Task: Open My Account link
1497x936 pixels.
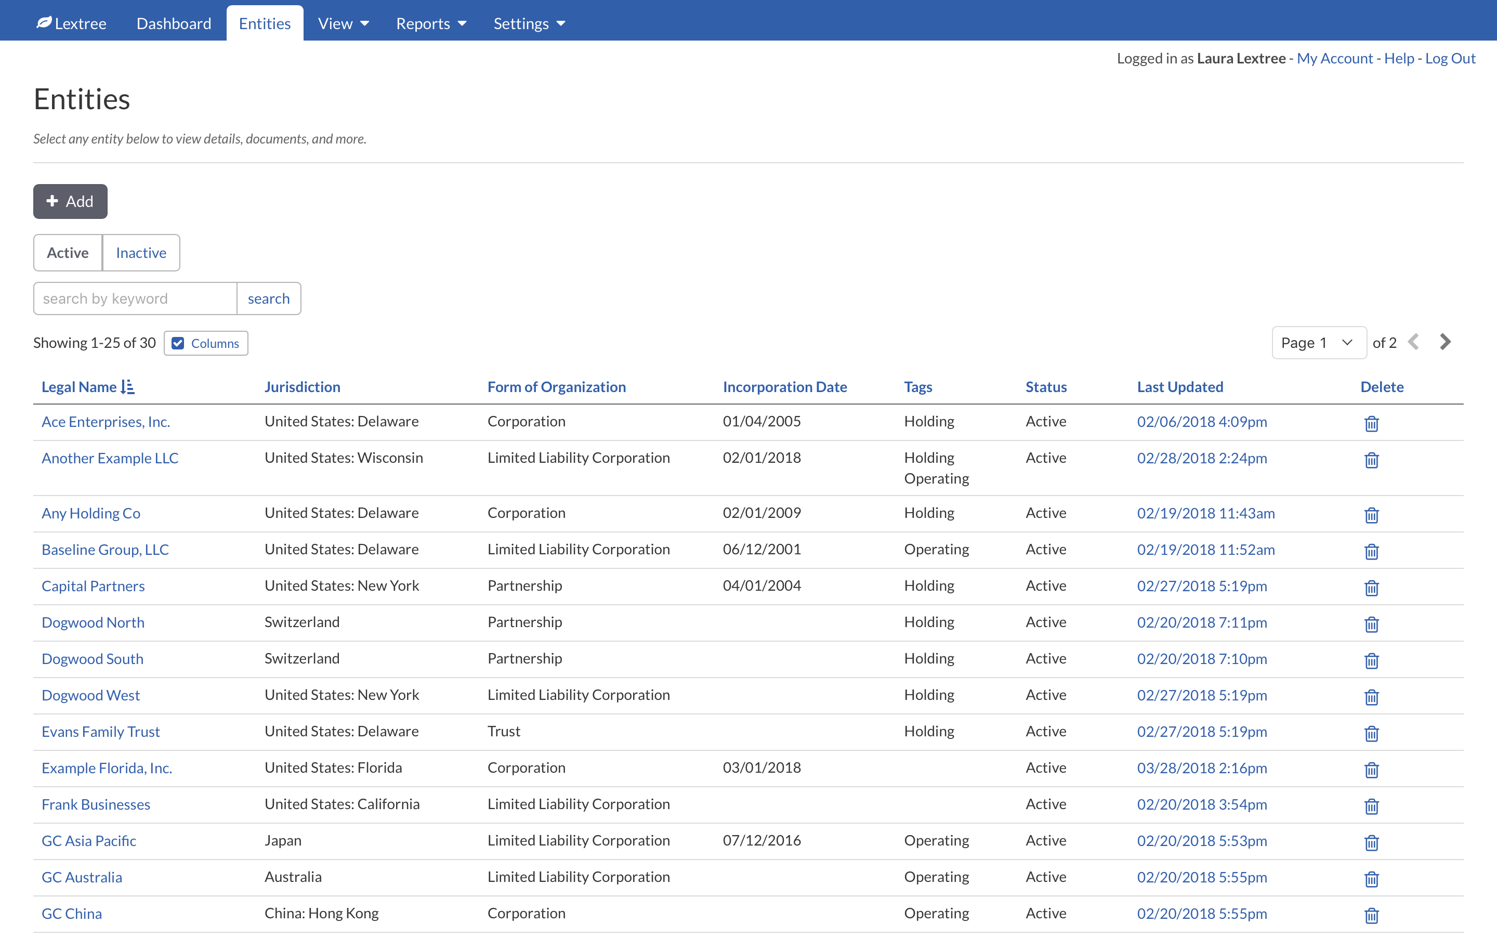Action: click(1334, 58)
